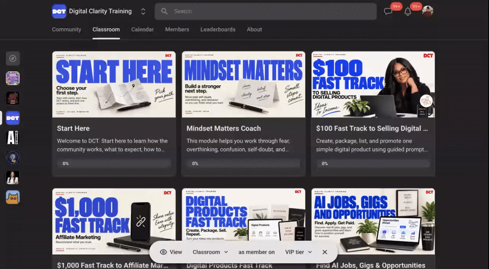Open the notifications bell icon
The height and width of the screenshot is (269, 489).
[408, 11]
